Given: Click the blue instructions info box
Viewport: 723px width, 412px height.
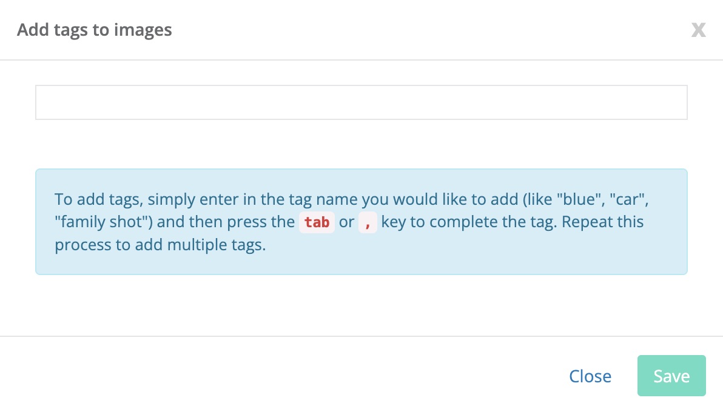Looking at the screenshot, I should coord(362,222).
